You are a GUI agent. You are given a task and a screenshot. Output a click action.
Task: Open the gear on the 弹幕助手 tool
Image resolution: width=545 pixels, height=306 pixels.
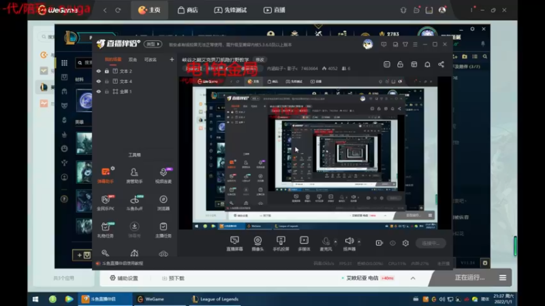[x=112, y=168]
